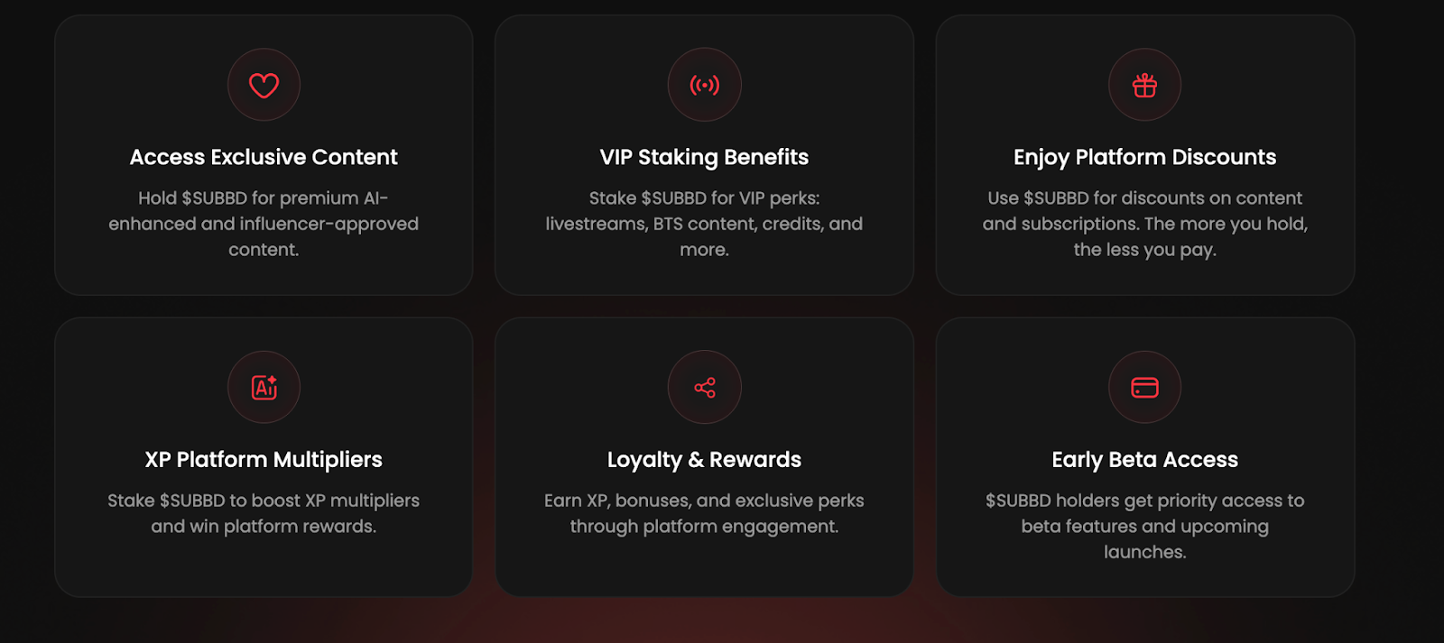Click the Early Beta Access heading
This screenshot has width=1444, height=643.
tap(1144, 458)
